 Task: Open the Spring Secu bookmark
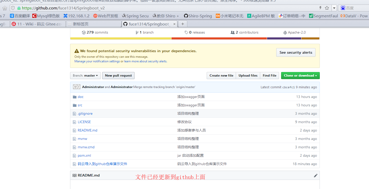pos(135,16)
